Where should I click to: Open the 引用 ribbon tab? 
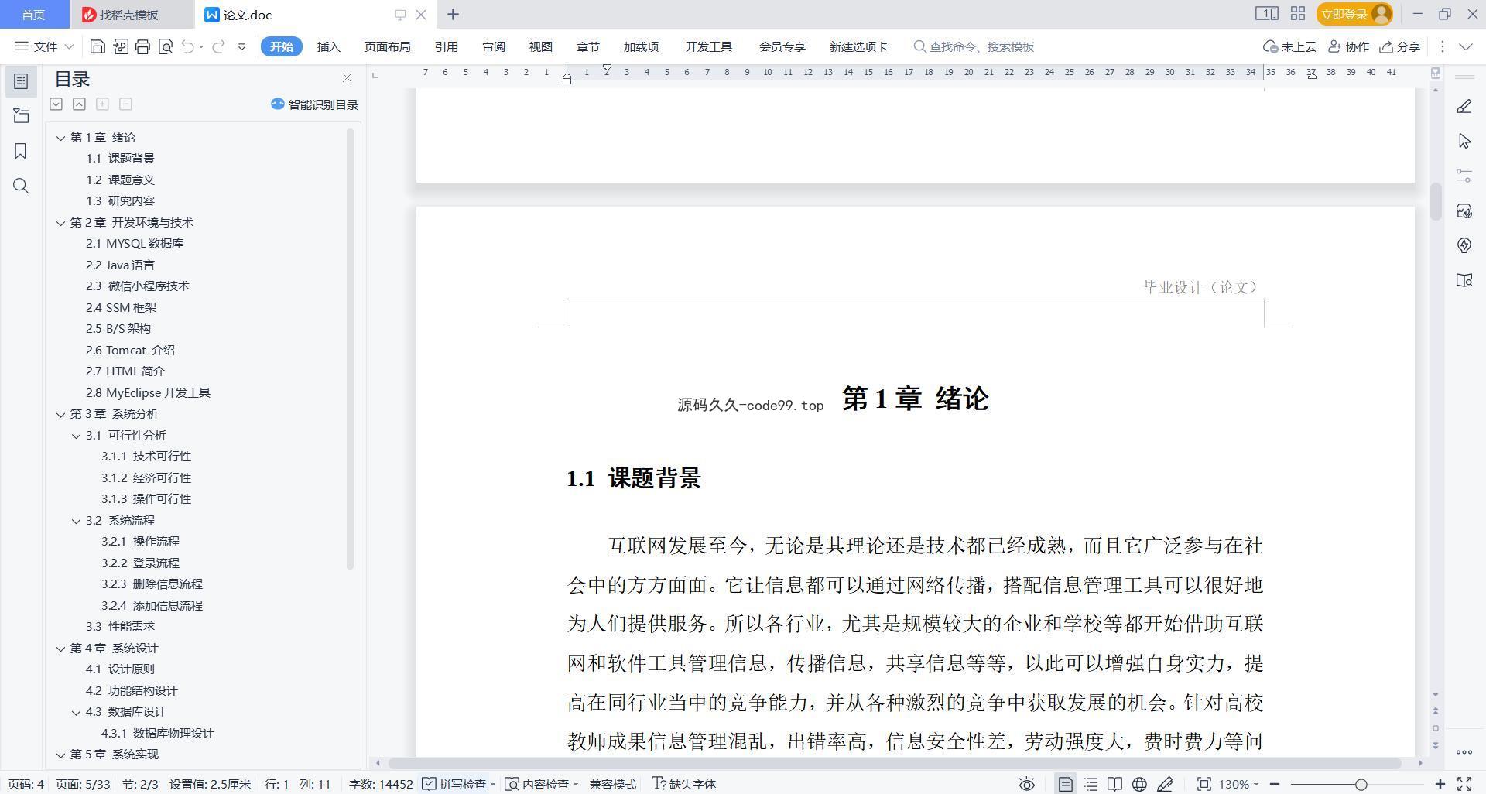pyautogui.click(x=446, y=46)
